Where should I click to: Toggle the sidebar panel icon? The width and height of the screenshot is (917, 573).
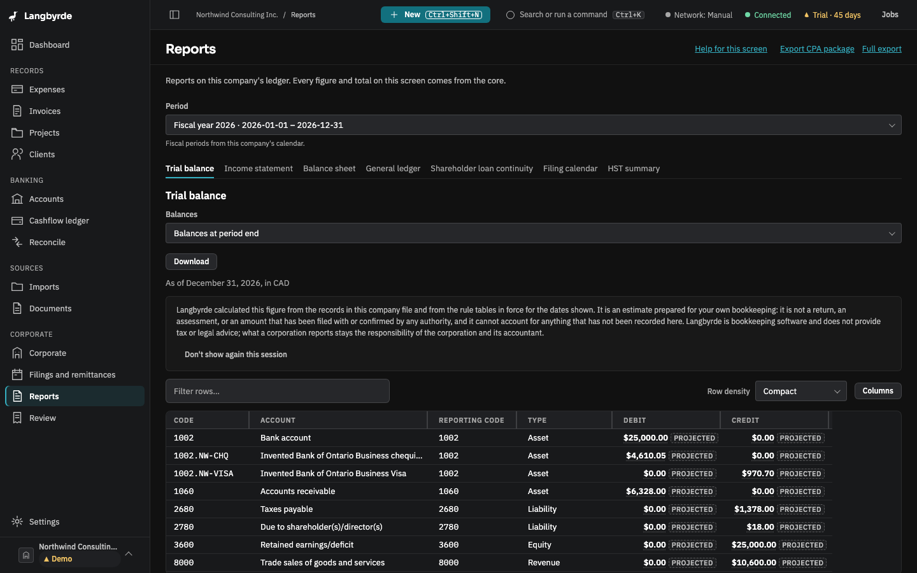coord(174,15)
